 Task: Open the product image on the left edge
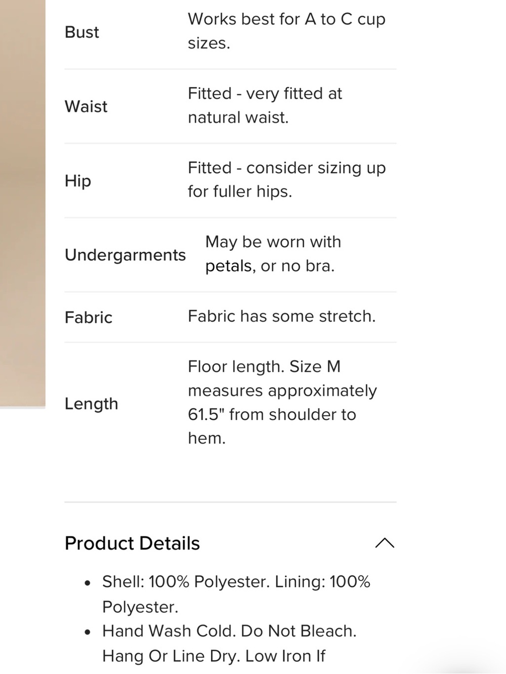point(23,203)
